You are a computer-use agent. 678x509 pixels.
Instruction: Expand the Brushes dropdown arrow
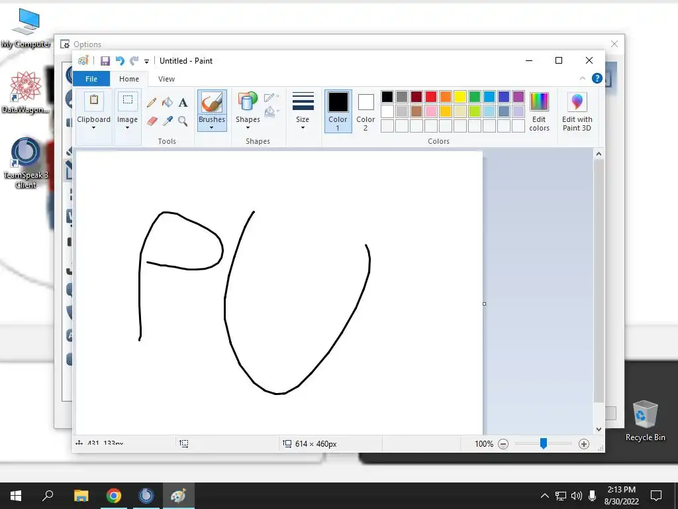[x=212, y=128]
